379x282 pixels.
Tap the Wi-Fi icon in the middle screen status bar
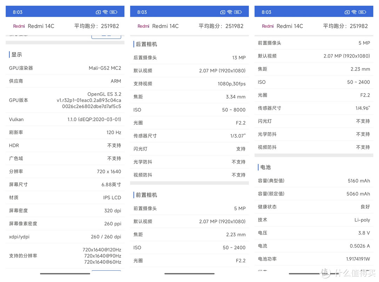point(230,12)
